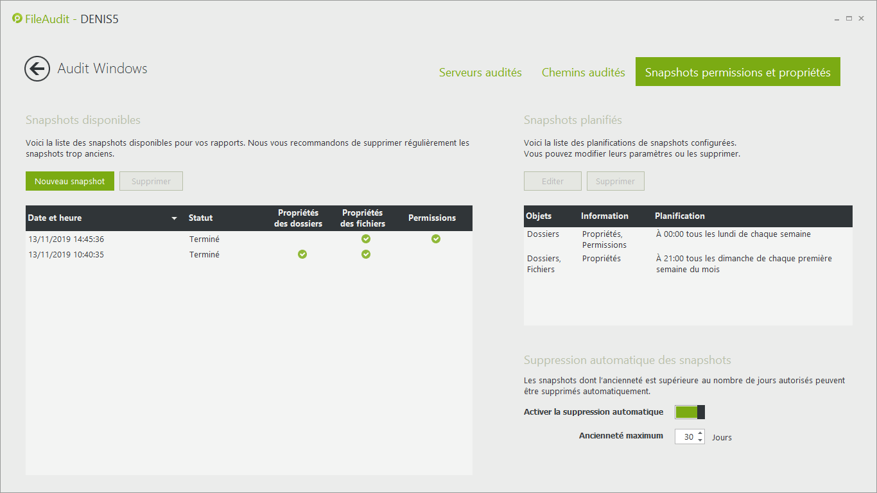Click the FileAudit logo icon
877x493 pixels.
[x=17, y=19]
